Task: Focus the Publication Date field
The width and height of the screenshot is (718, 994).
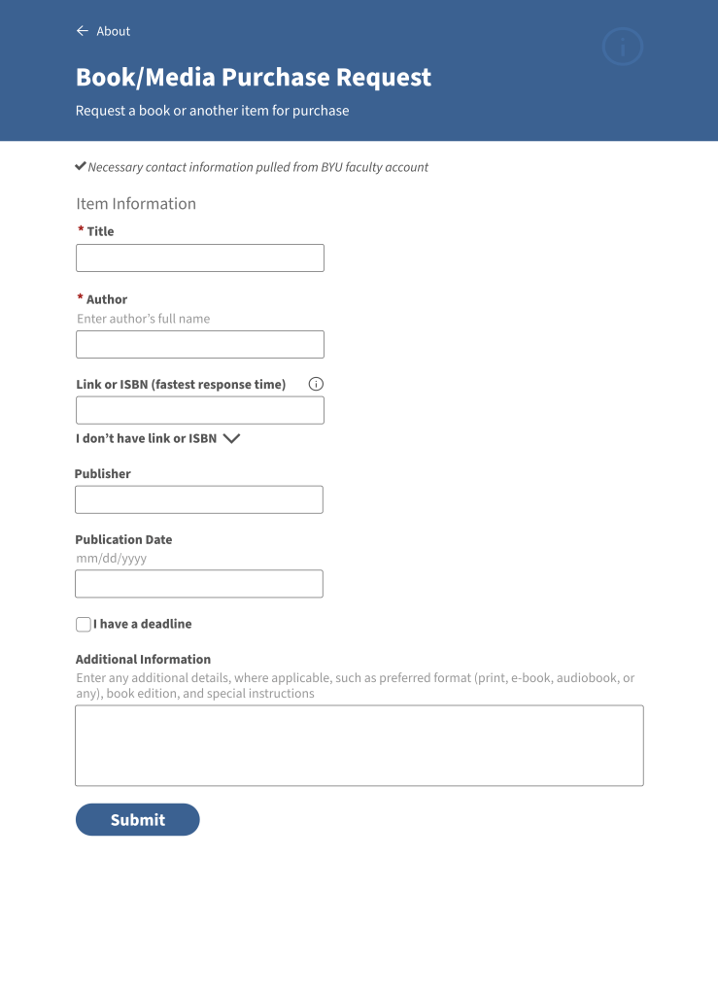Action: pyautogui.click(x=199, y=583)
